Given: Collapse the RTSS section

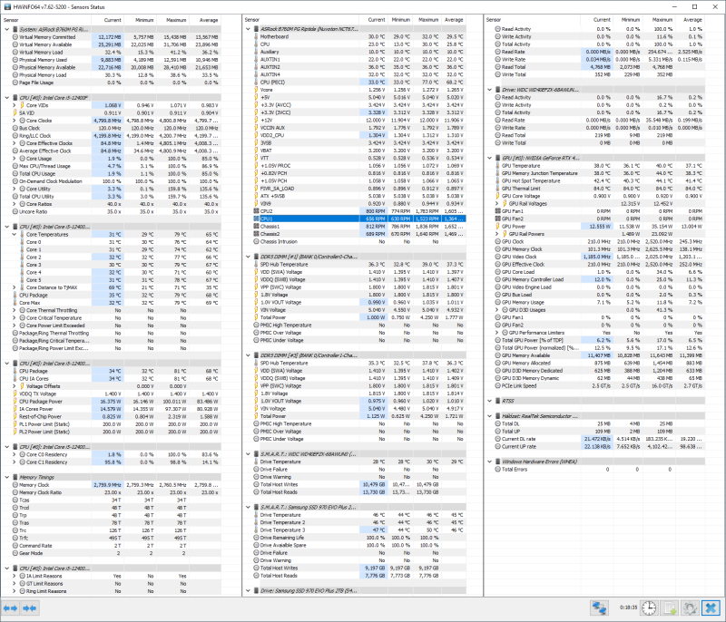Looking at the screenshot, I should point(490,401).
